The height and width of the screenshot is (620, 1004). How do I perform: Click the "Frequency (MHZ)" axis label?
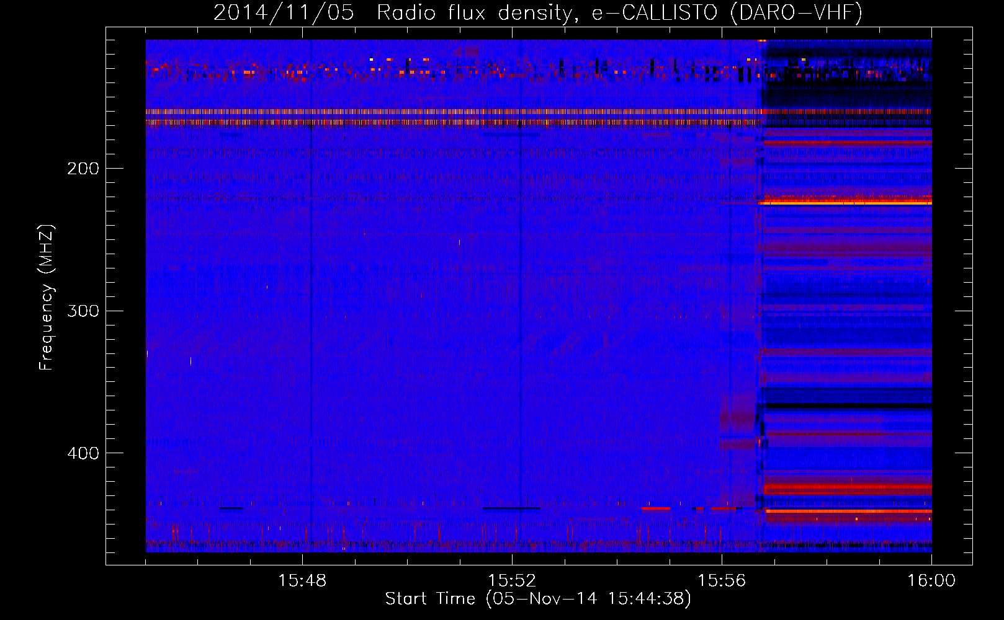(47, 298)
